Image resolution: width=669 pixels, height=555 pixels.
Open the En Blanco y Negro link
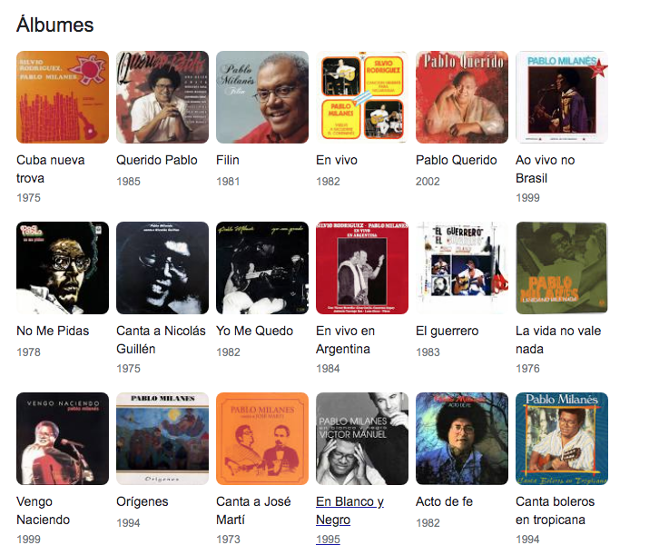point(349,510)
